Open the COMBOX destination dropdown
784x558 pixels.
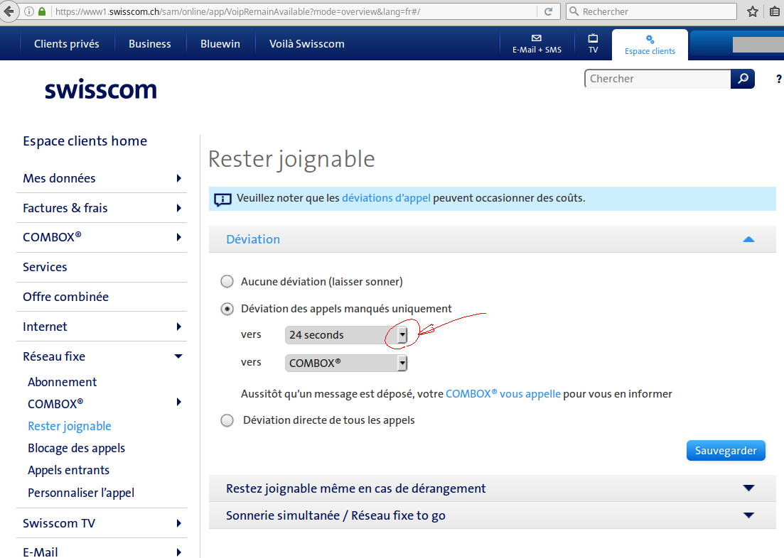402,362
